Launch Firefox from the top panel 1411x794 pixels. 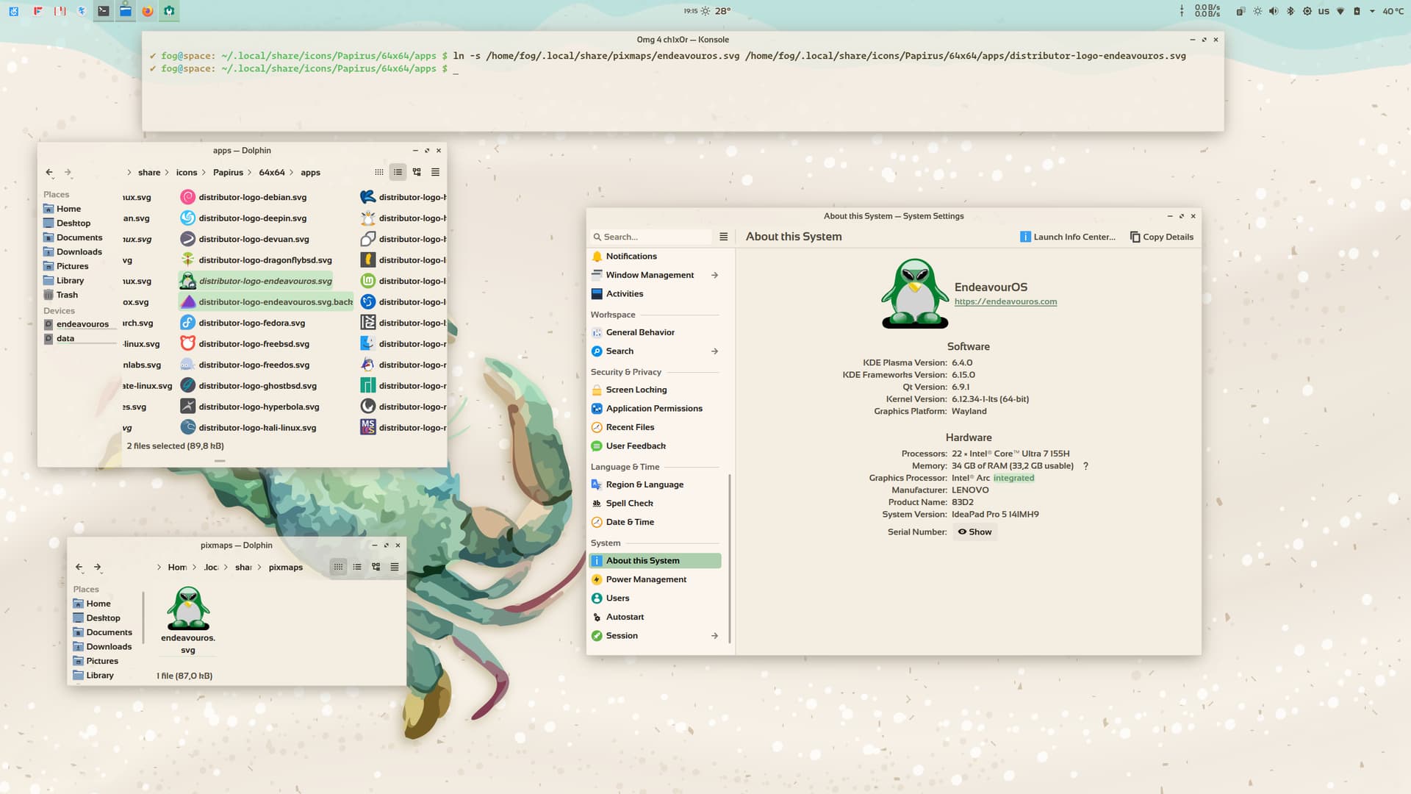pyautogui.click(x=147, y=11)
